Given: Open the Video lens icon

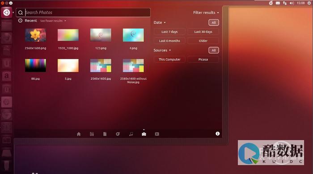Looking at the screenshot, I should click(157, 134).
